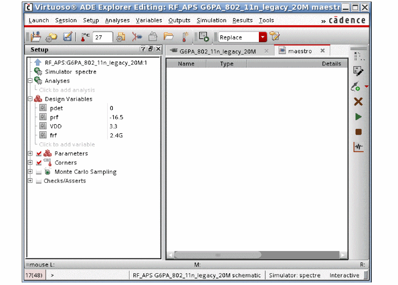The image size is (398, 285).
Task: Open the Session menu
Action: point(66,20)
